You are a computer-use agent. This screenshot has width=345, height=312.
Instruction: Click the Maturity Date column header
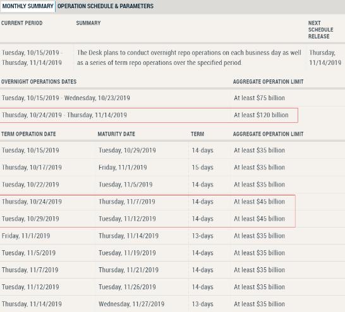116,134
